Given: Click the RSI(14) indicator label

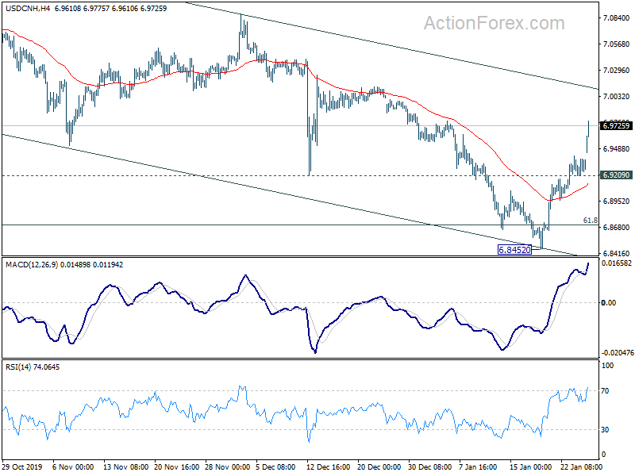Looking at the screenshot, I should click(x=18, y=367).
